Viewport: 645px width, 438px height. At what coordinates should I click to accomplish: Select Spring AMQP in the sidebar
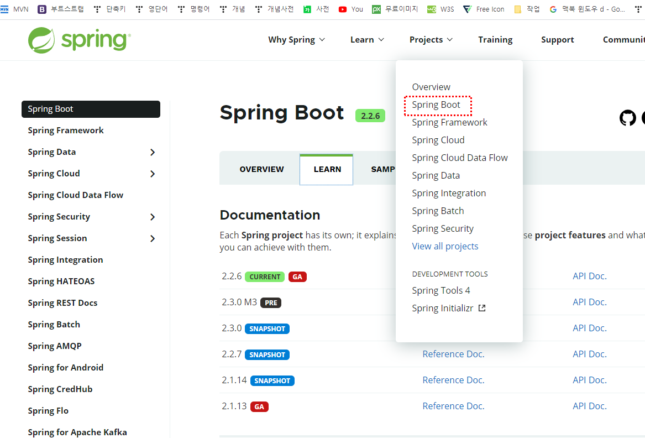point(55,346)
